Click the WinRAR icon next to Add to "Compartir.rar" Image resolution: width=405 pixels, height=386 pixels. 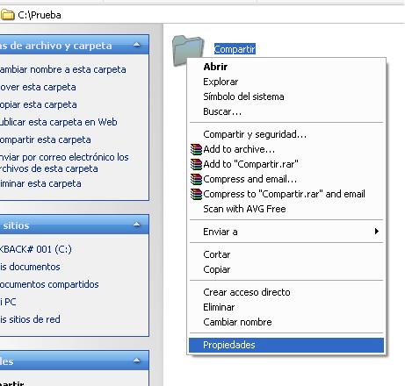(196, 164)
